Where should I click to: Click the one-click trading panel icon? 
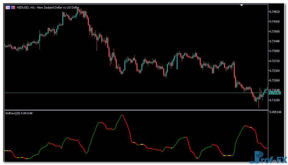(13, 7)
